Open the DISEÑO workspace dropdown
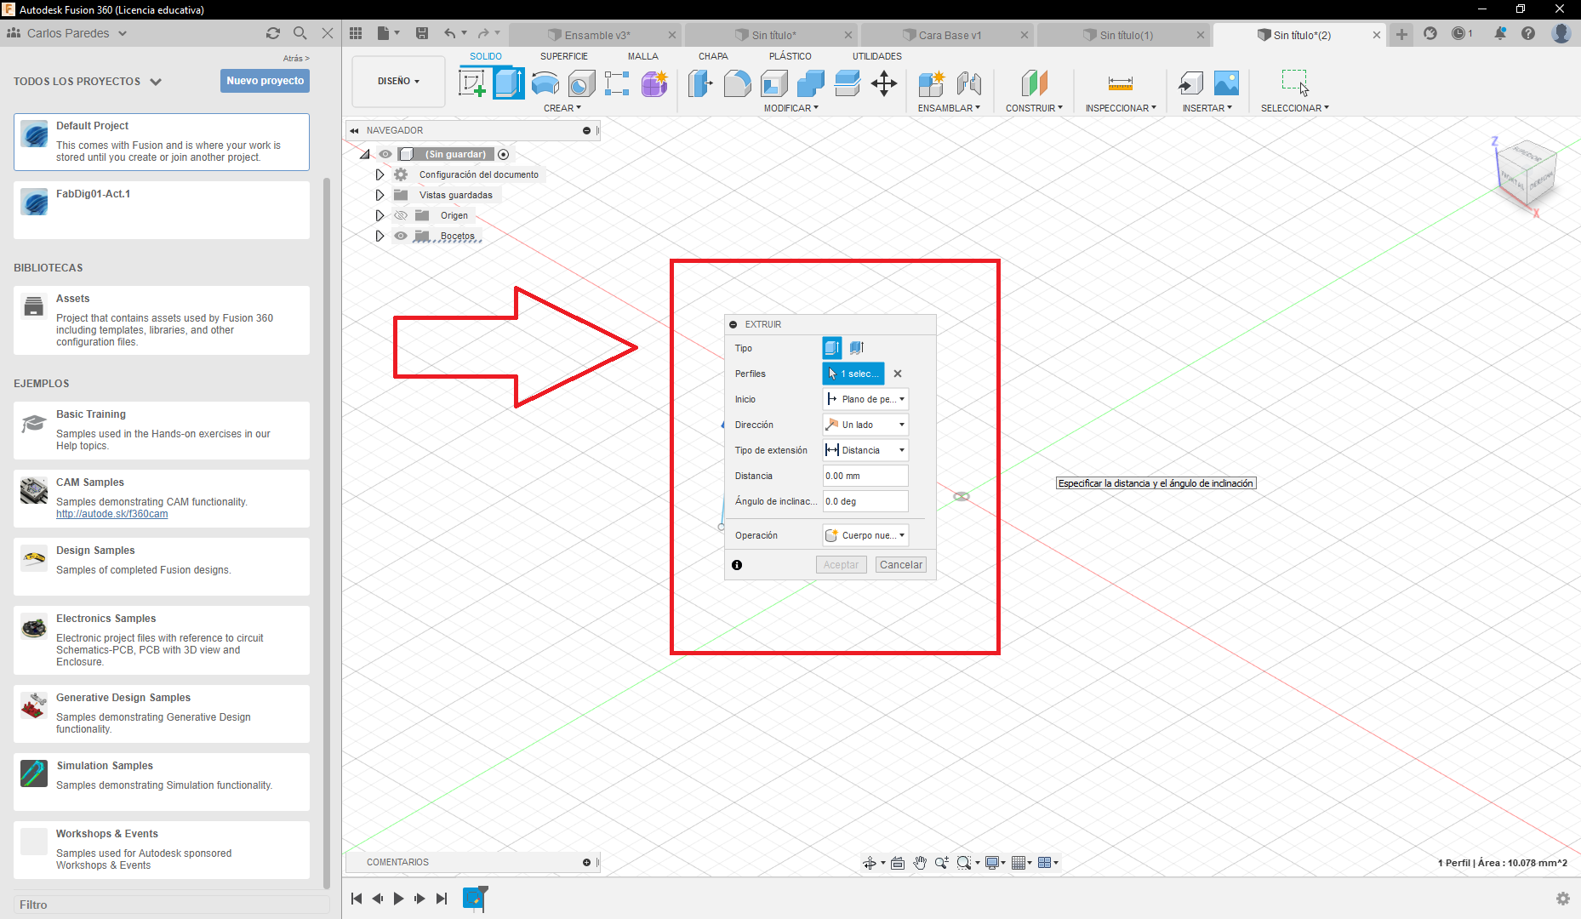1581x919 pixels. point(398,81)
